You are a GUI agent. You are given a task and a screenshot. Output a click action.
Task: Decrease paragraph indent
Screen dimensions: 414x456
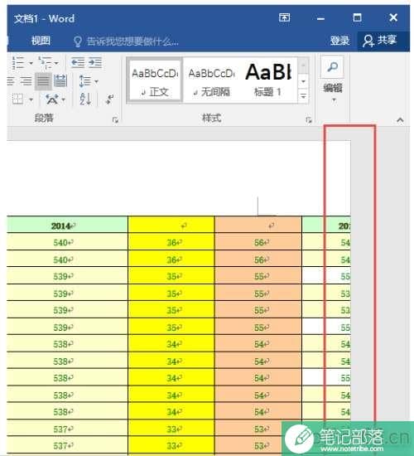(x=78, y=62)
